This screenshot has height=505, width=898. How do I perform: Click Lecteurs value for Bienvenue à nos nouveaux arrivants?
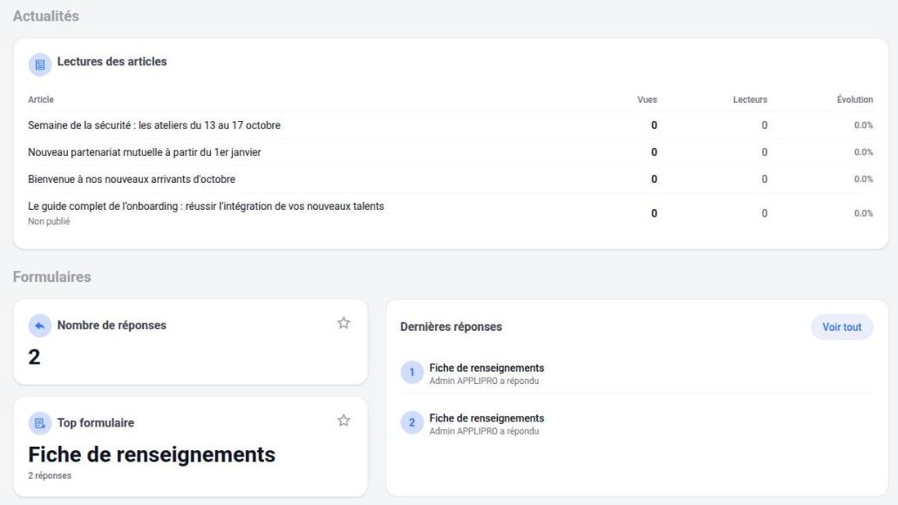765,179
